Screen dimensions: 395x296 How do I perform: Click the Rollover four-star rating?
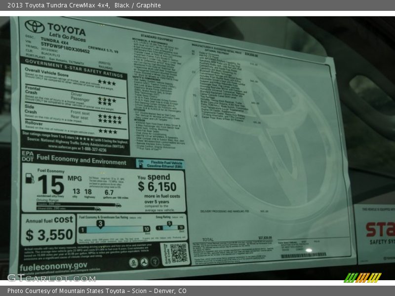click(108, 131)
